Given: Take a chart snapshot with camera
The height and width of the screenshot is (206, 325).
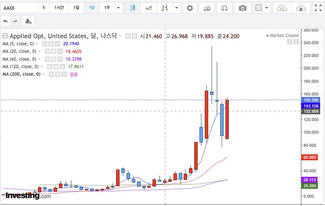Looking at the screenshot, I should point(243,8).
